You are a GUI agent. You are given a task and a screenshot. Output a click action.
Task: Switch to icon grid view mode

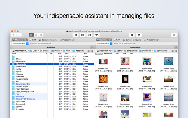point(41,35)
